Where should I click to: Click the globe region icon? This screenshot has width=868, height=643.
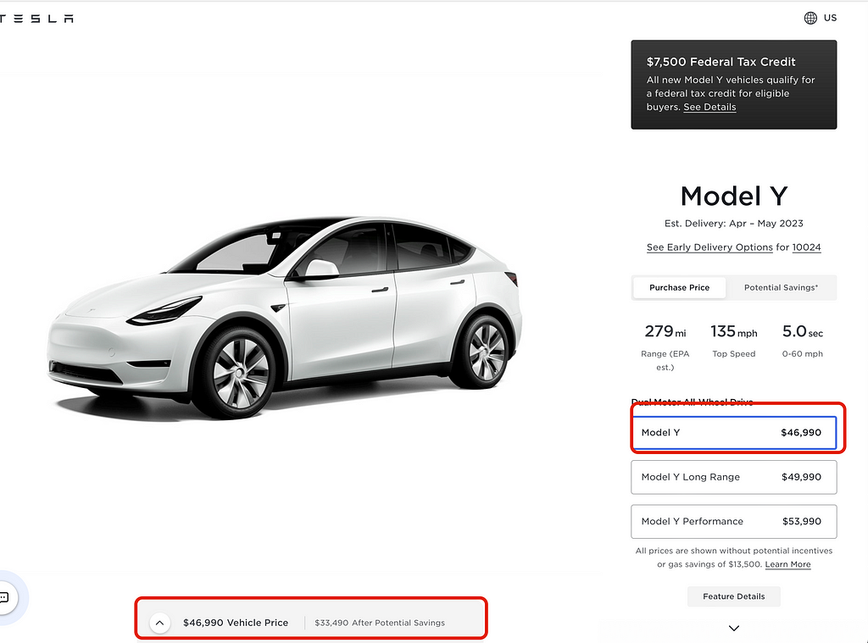[811, 18]
